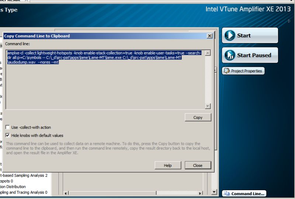Click the blue Start play icon
The height and width of the screenshot is (199, 295).
(230, 35)
